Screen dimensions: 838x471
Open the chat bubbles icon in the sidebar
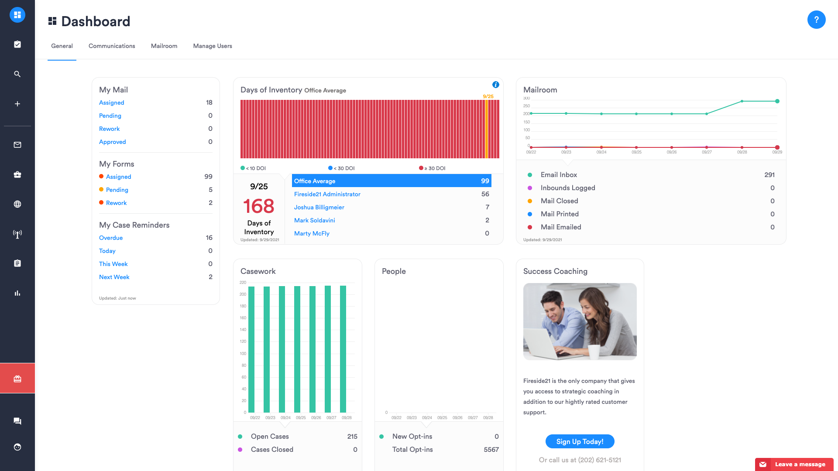pos(17,420)
